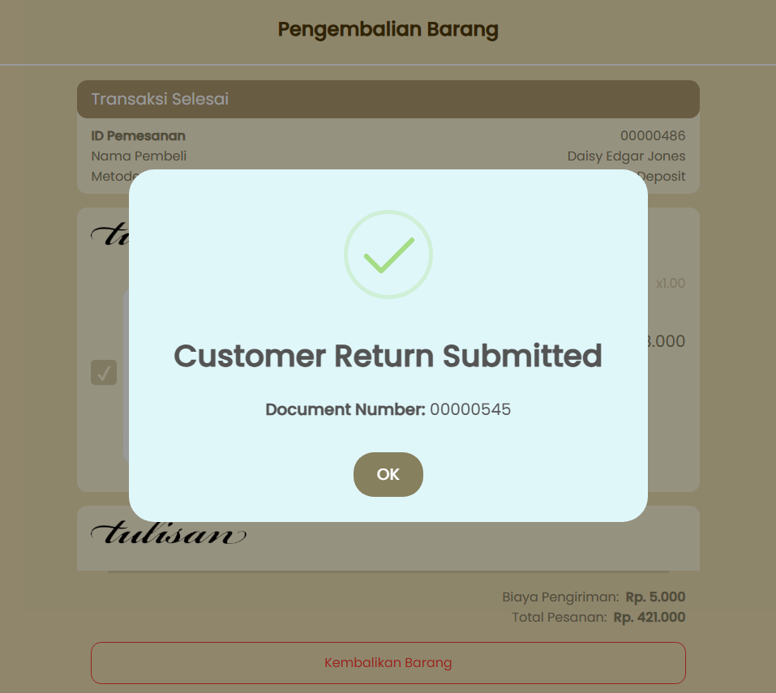The height and width of the screenshot is (693, 776).
Task: Click the Document Number label
Action: (345, 409)
